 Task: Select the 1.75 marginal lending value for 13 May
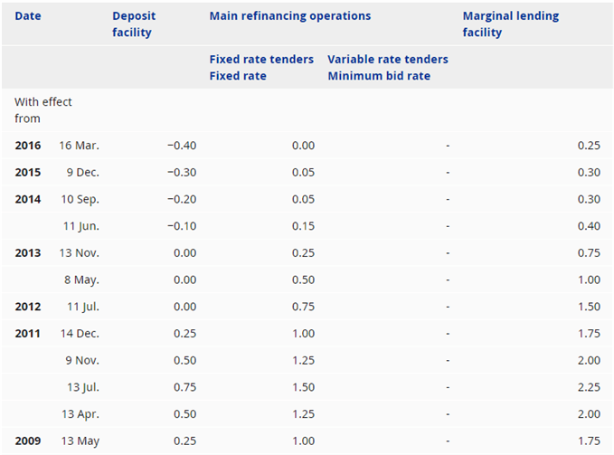pyautogui.click(x=589, y=441)
